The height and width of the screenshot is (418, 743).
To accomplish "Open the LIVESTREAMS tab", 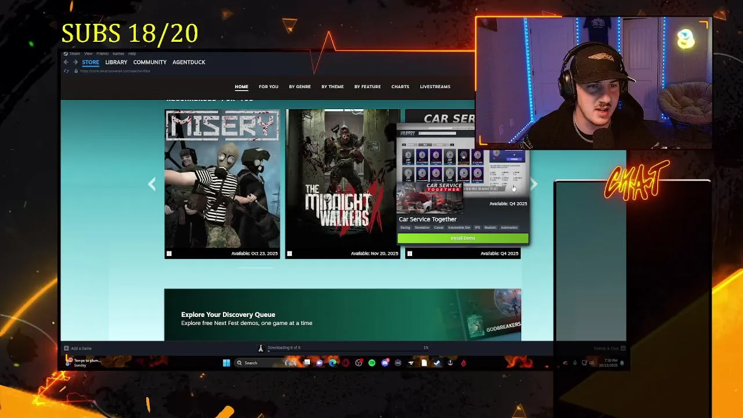I will tap(435, 87).
